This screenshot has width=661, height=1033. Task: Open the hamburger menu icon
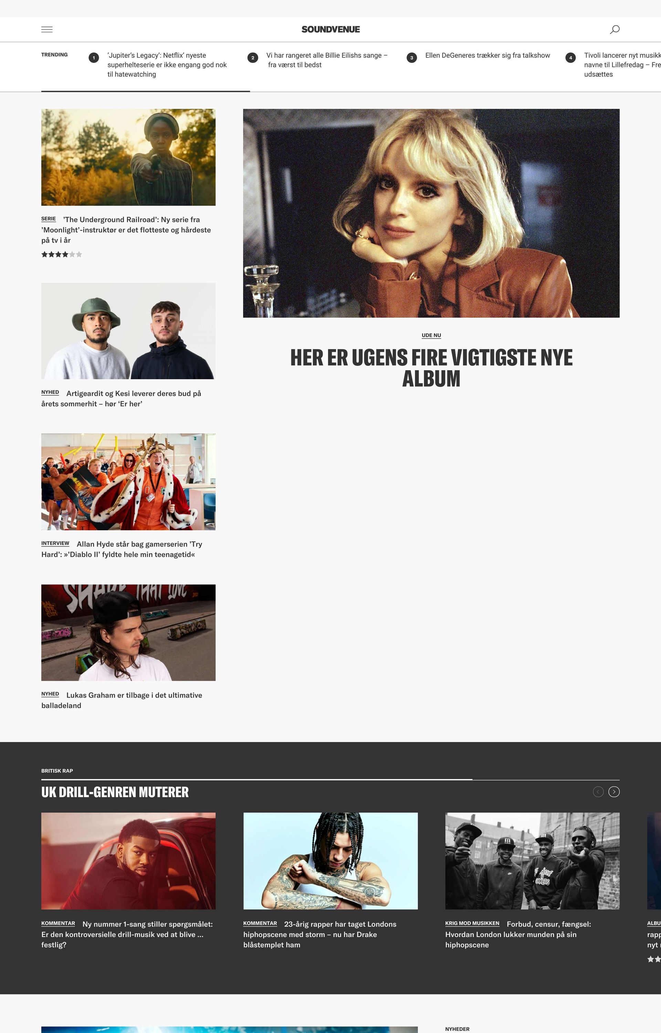[x=47, y=30]
